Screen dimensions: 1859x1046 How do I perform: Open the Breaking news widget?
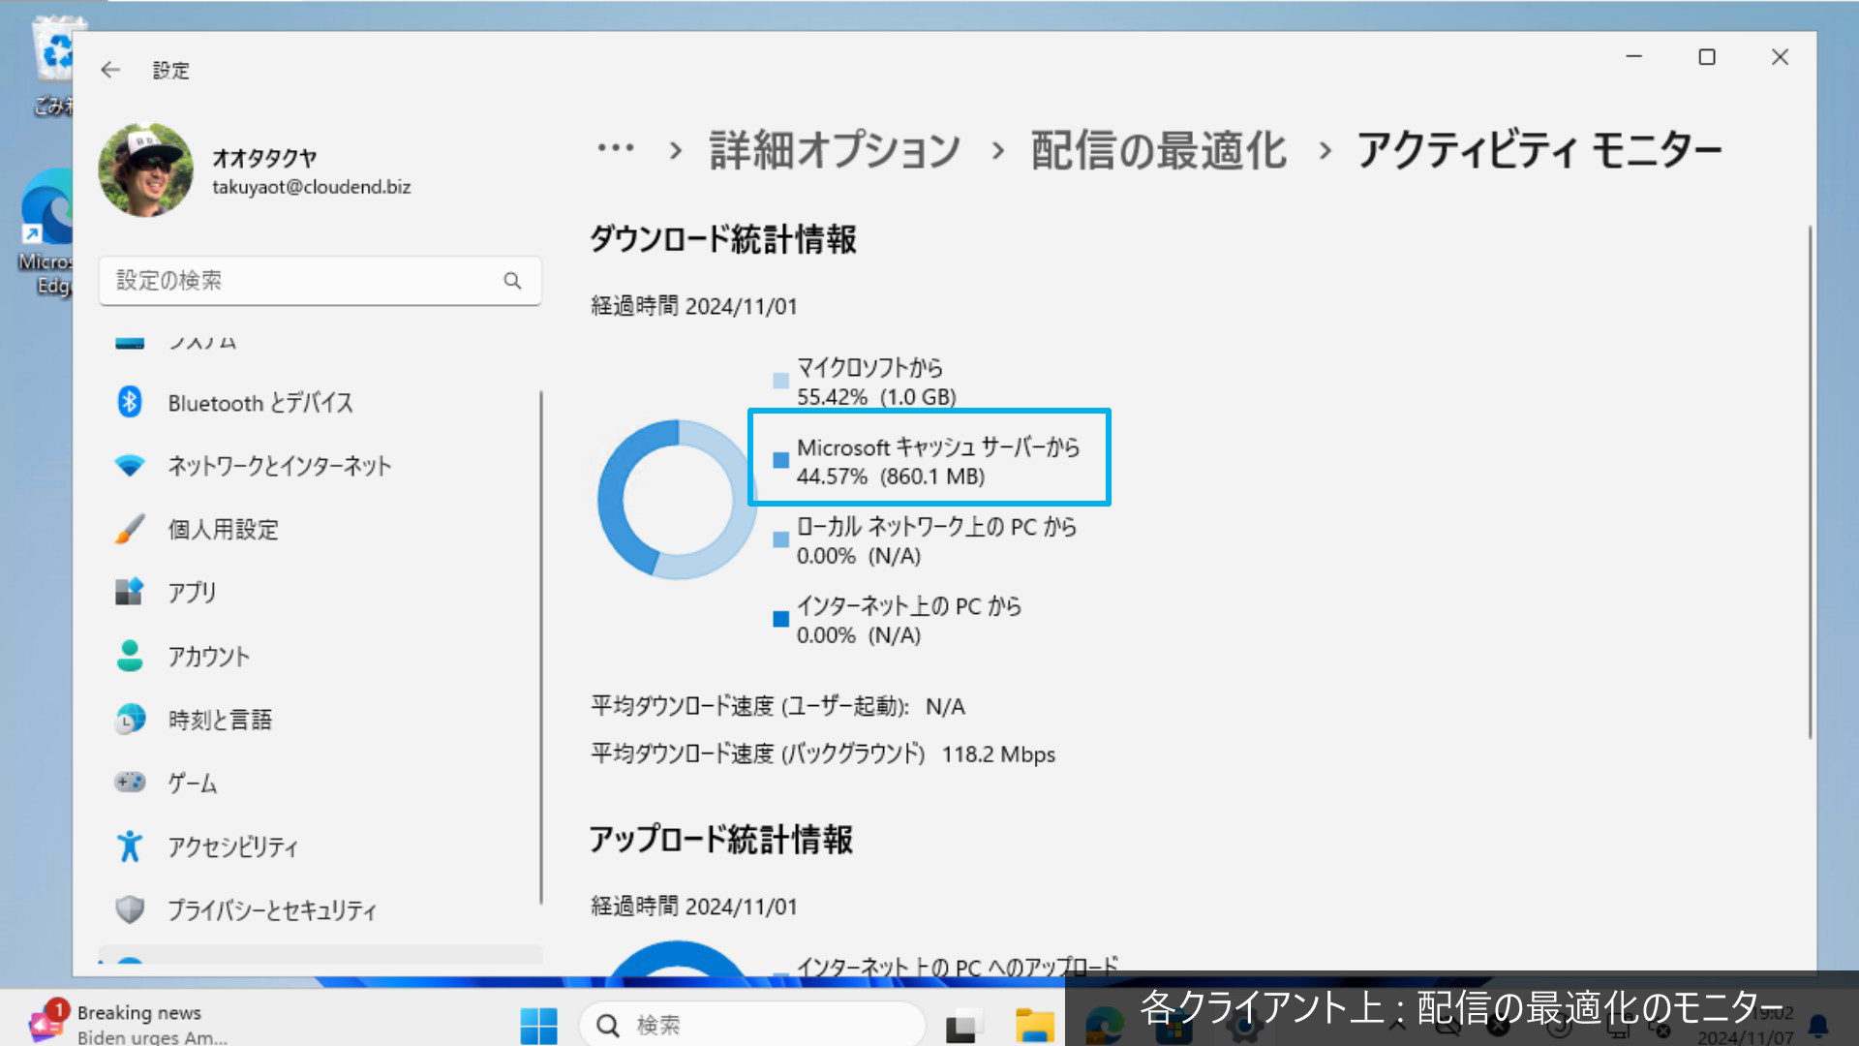click(x=131, y=1024)
